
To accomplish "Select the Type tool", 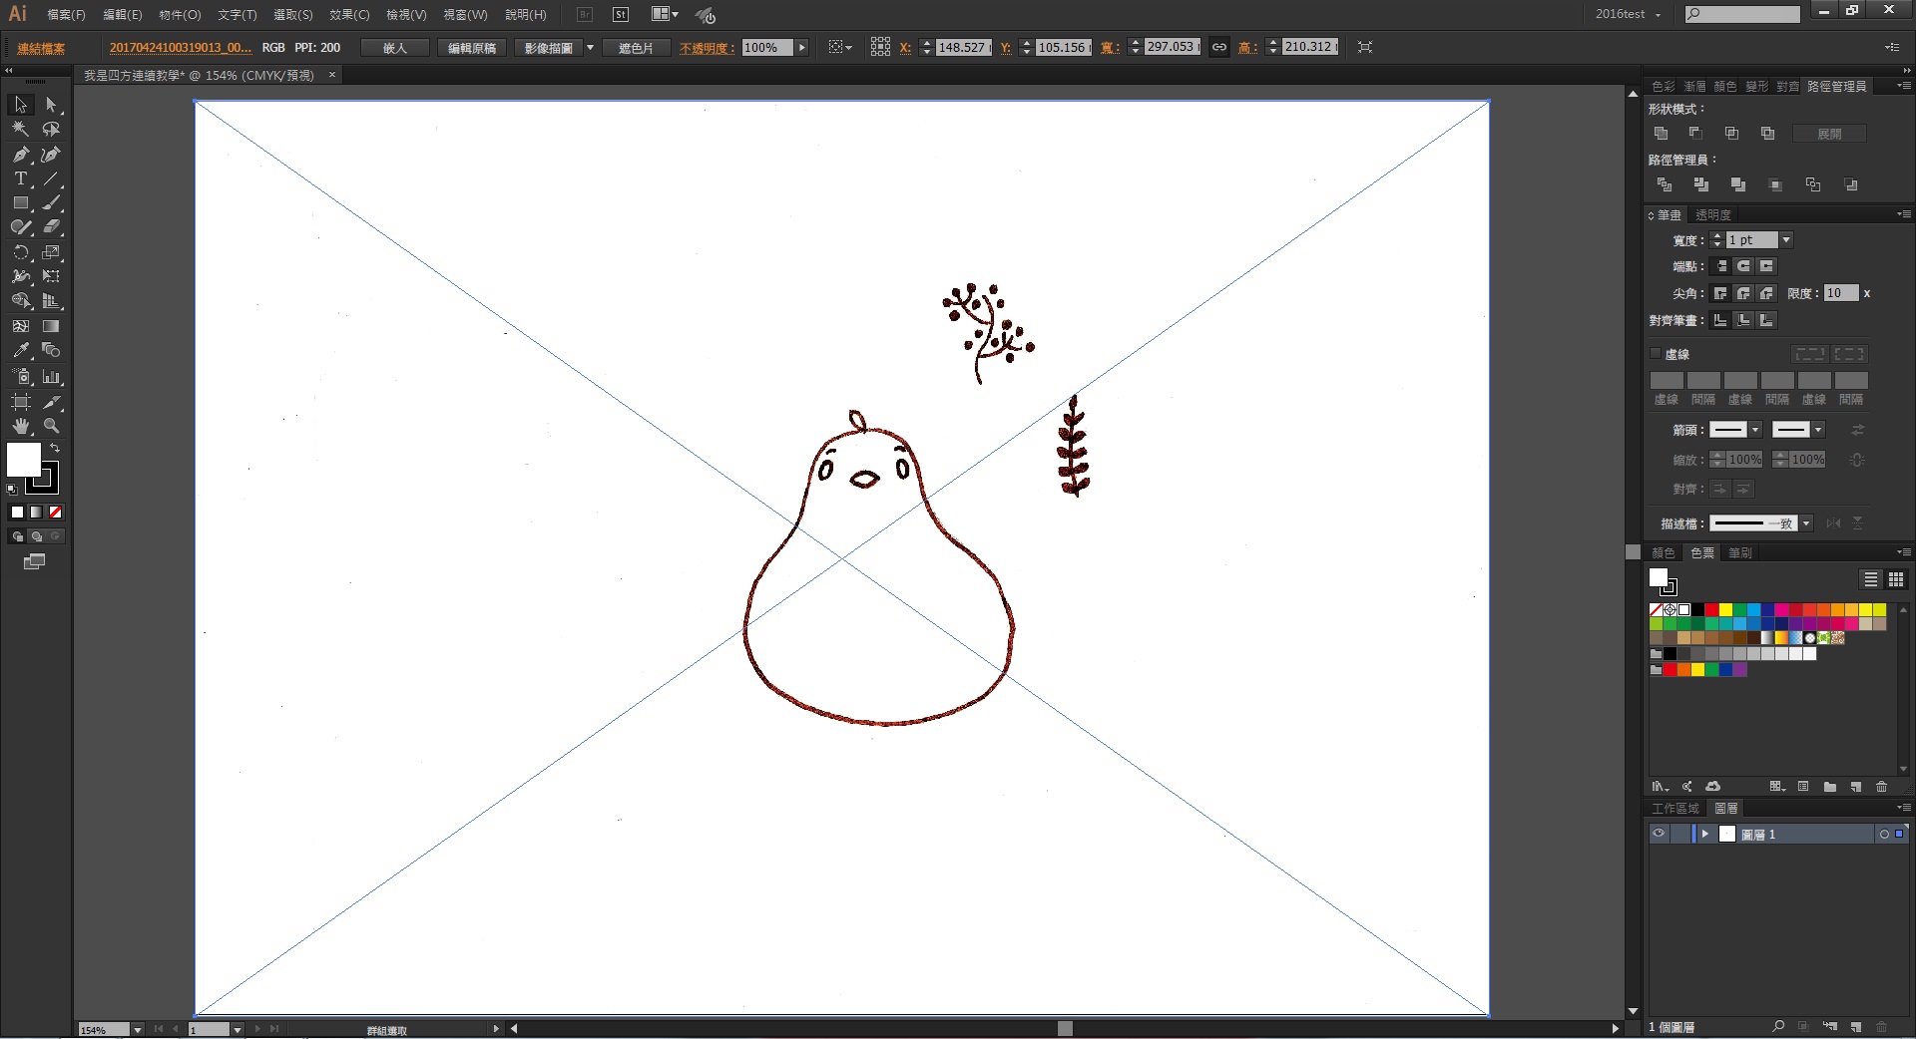I will point(20,179).
